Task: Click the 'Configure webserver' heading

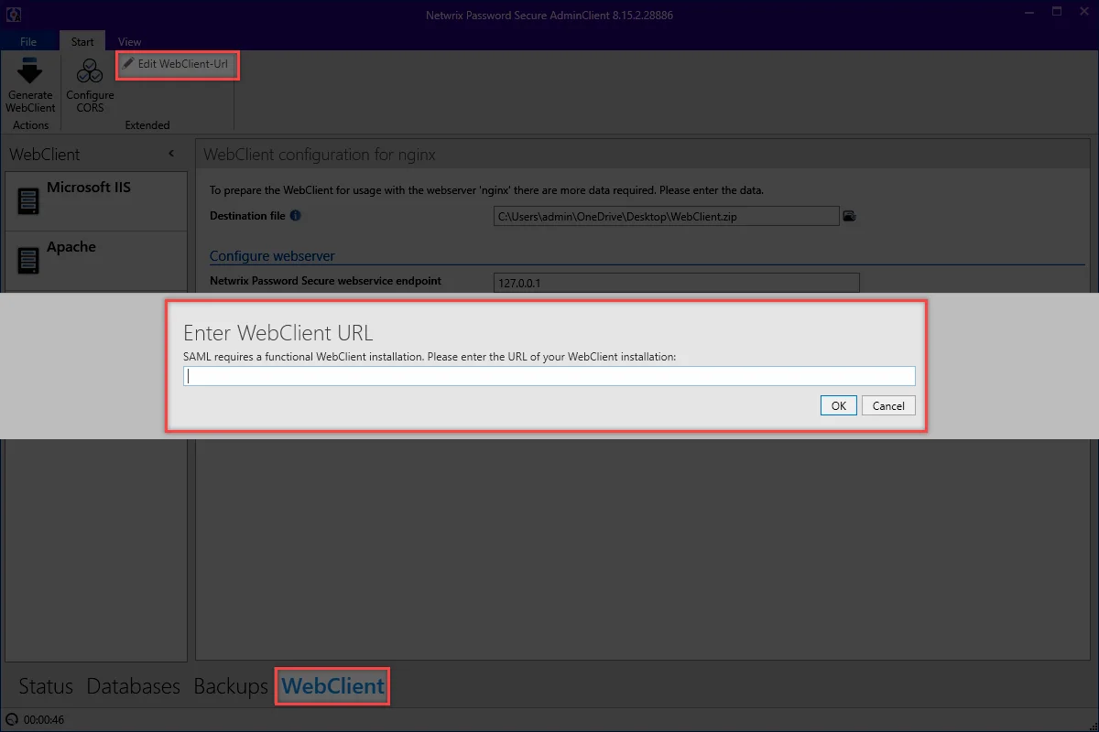Action: pos(272,256)
